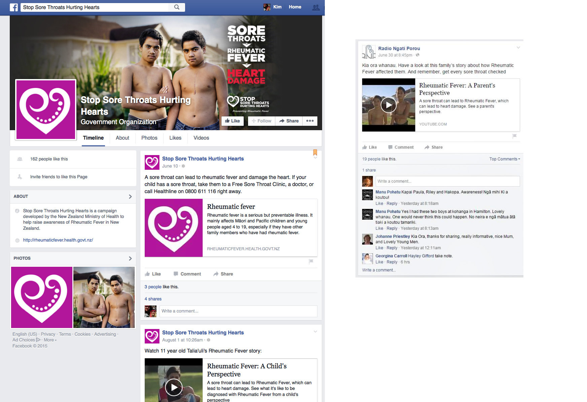Expand the ABOUT section chevron
This screenshot has height=402, width=587.
(130, 196)
